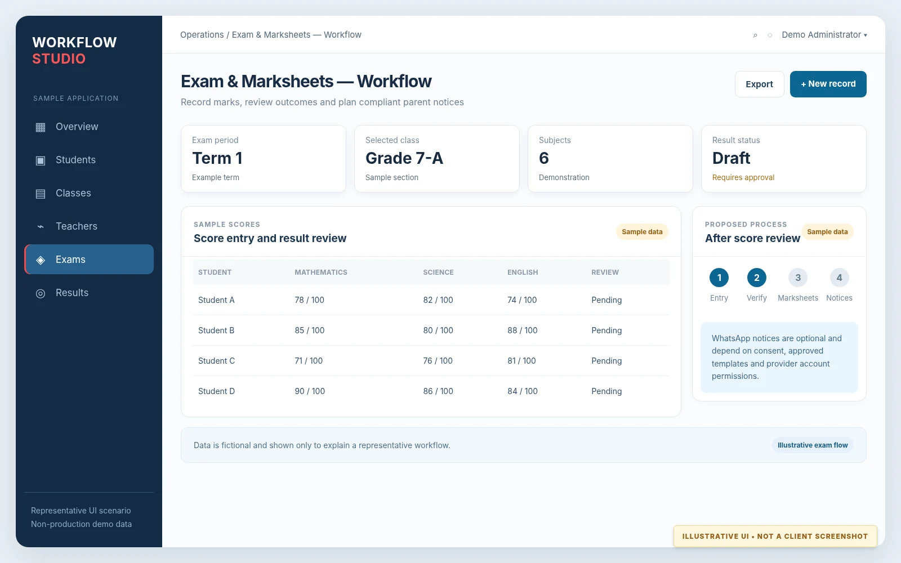This screenshot has height=563, width=901.
Task: Click the Results target icon in sidebar
Action: [41, 293]
